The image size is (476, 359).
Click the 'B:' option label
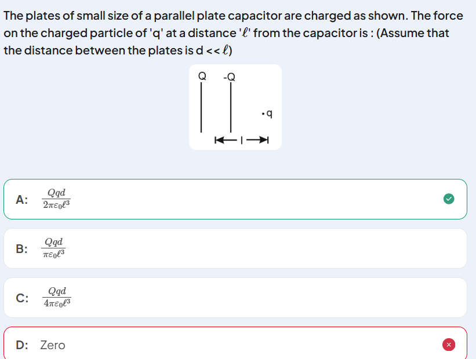click(x=22, y=248)
